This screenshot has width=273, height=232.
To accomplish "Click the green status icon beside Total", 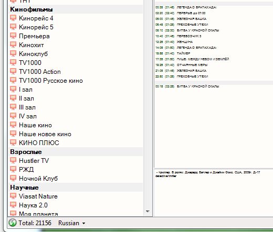I will pos(13,223).
